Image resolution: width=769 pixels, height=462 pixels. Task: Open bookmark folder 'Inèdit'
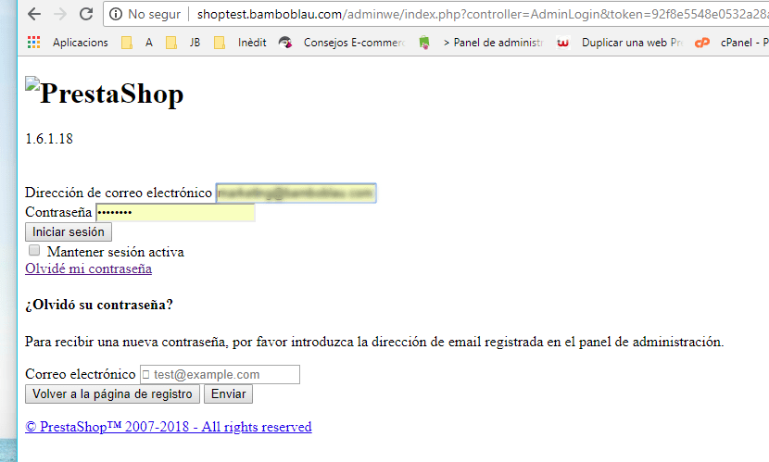click(x=240, y=43)
